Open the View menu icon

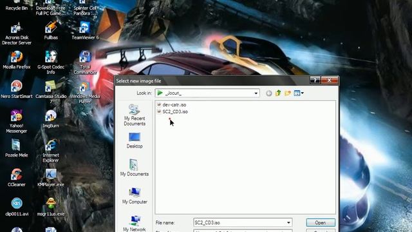pyautogui.click(x=299, y=93)
